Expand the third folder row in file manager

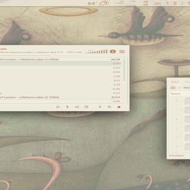176,119
